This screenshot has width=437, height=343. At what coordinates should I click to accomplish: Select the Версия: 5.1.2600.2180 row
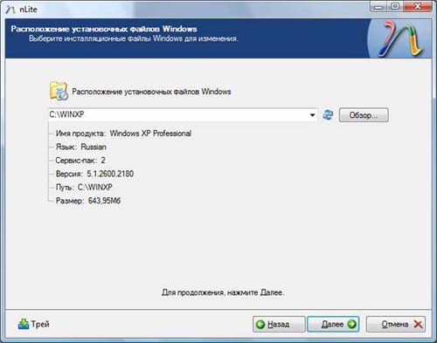(94, 174)
